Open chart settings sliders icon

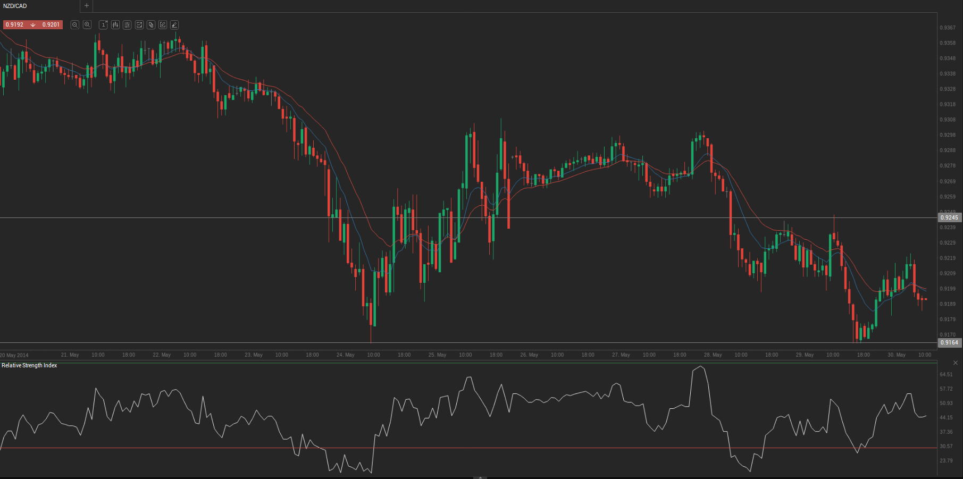[127, 25]
